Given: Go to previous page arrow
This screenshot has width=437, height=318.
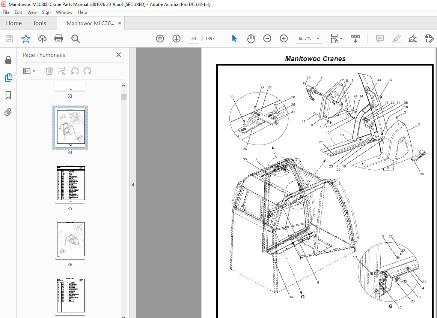Looking at the screenshot, I should [x=160, y=39].
